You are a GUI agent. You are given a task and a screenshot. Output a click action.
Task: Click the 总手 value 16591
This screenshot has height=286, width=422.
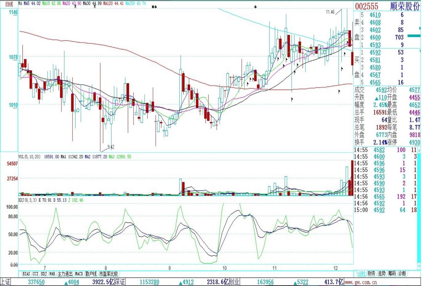pyautogui.click(x=380, y=113)
